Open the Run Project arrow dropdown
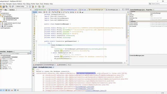 coord(38,7)
